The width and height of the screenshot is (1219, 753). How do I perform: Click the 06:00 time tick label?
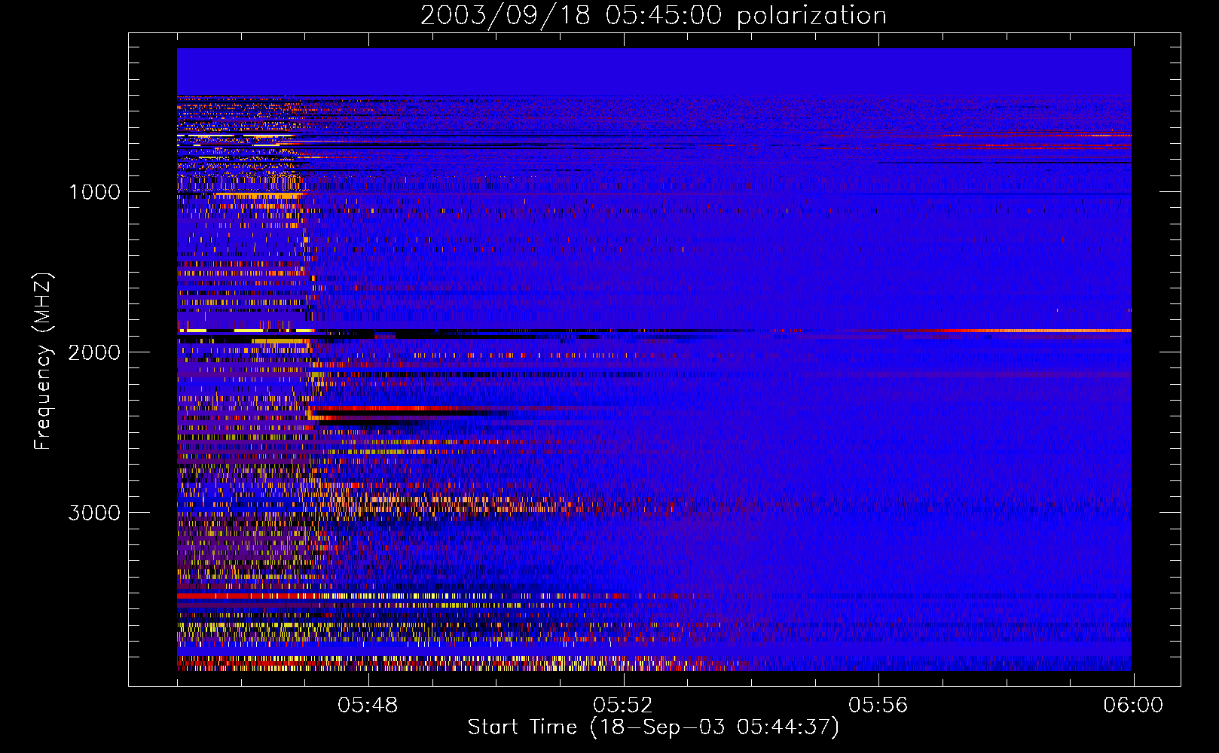pyautogui.click(x=1133, y=706)
